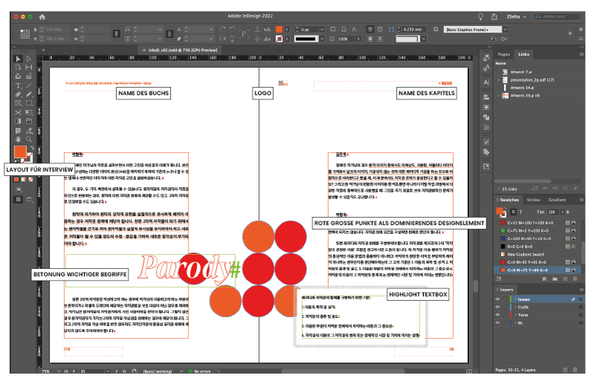
Task: Toggle visibility of the BG layer
Action: pyautogui.click(x=498, y=324)
